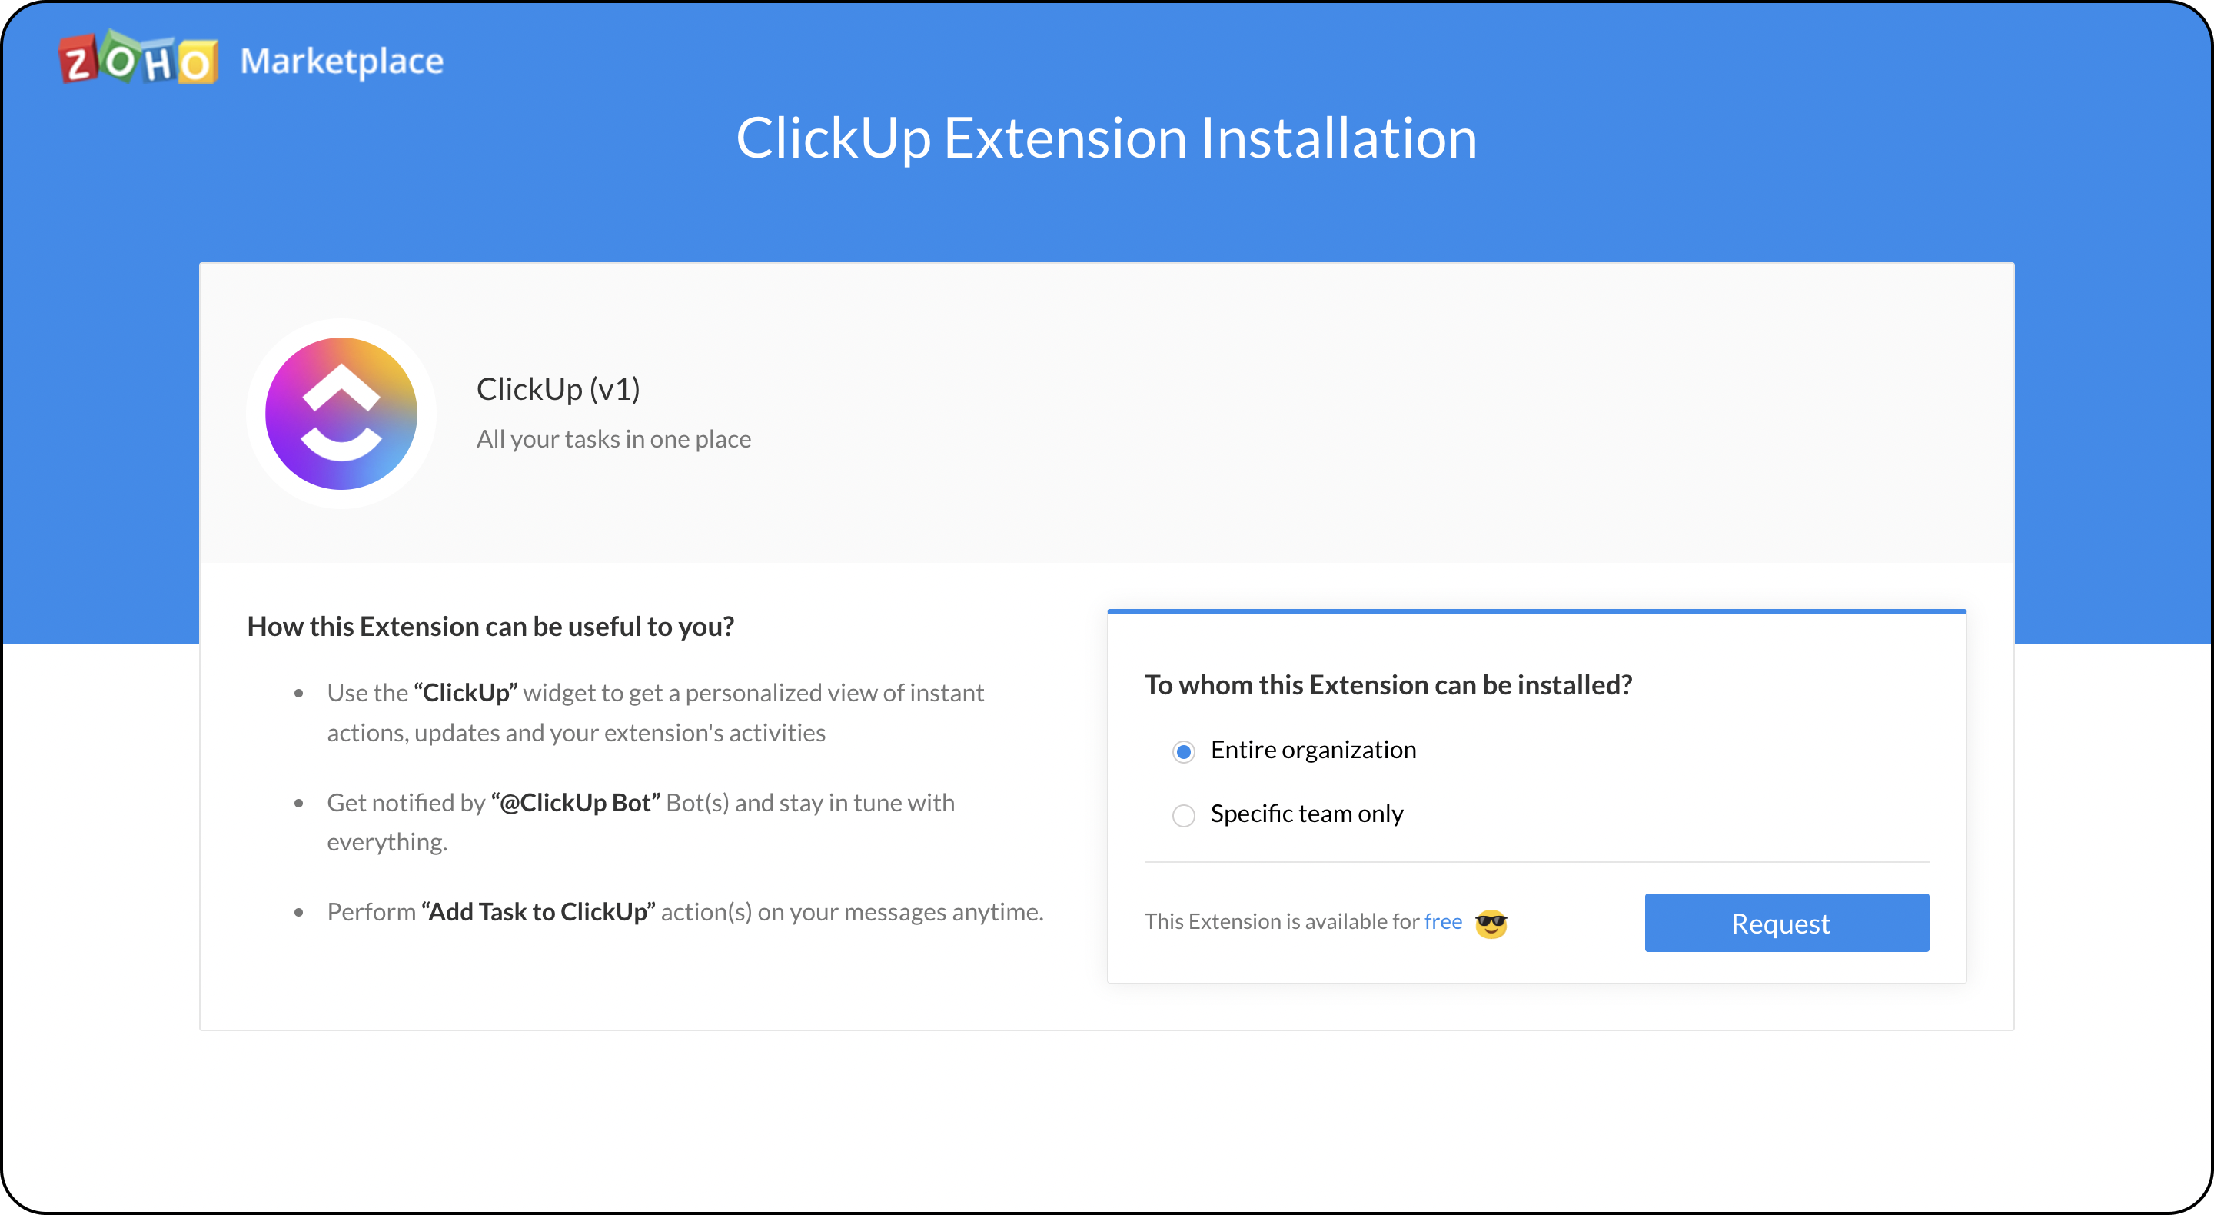The image size is (2214, 1215).
Task: Click the "Entire organization" label text
Action: (x=1313, y=750)
